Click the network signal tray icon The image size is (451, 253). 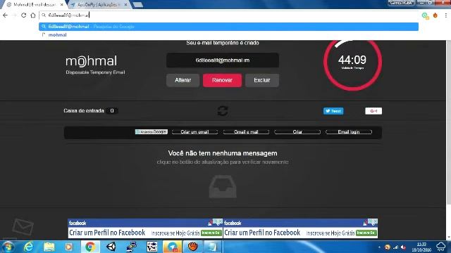[396, 247]
